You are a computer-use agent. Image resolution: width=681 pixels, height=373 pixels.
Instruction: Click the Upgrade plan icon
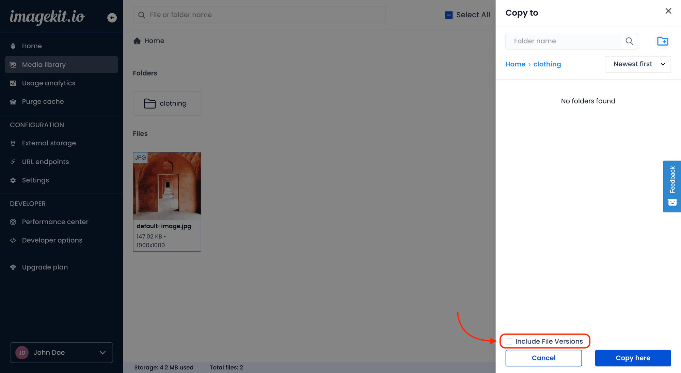click(13, 267)
